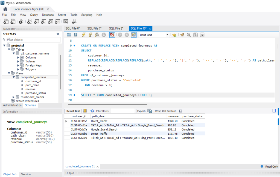Select the CUST-00c61a result cell

point(79,125)
